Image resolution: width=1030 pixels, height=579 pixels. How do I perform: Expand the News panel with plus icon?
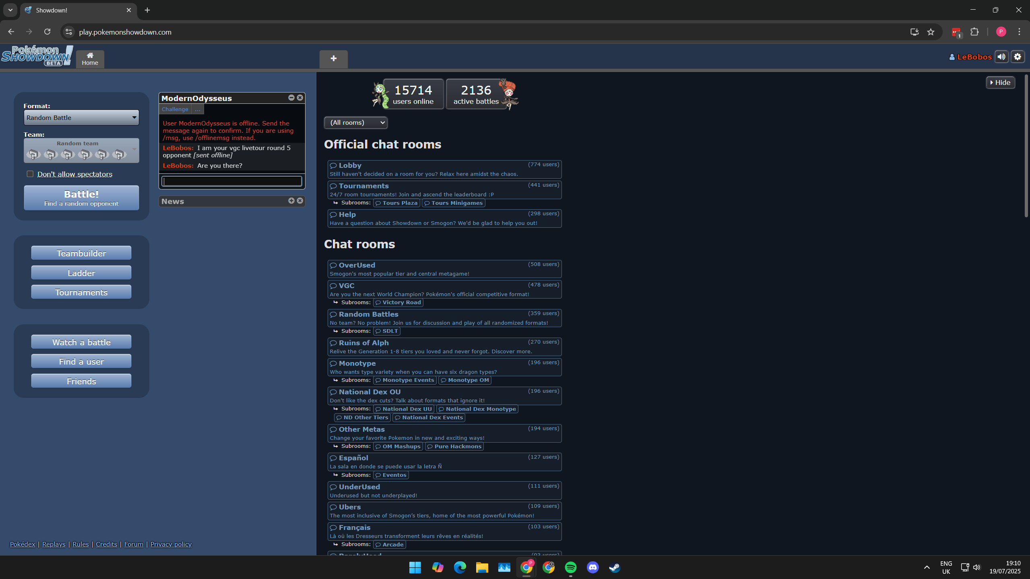291,201
